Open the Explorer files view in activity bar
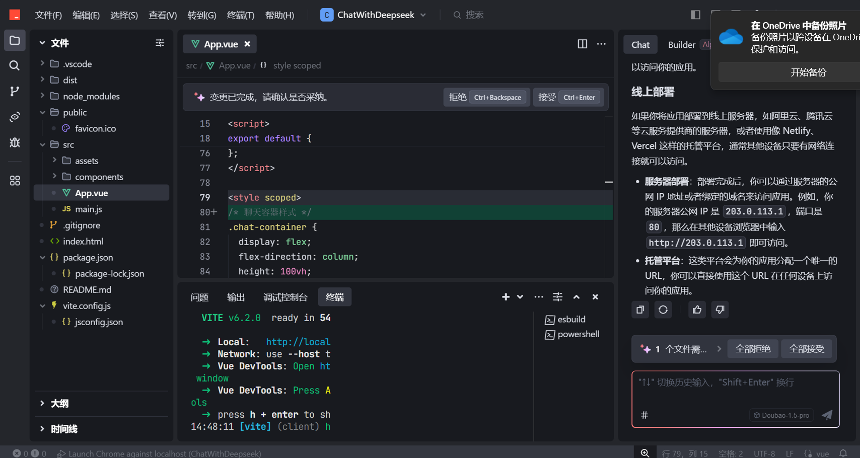860x458 pixels. click(15, 40)
